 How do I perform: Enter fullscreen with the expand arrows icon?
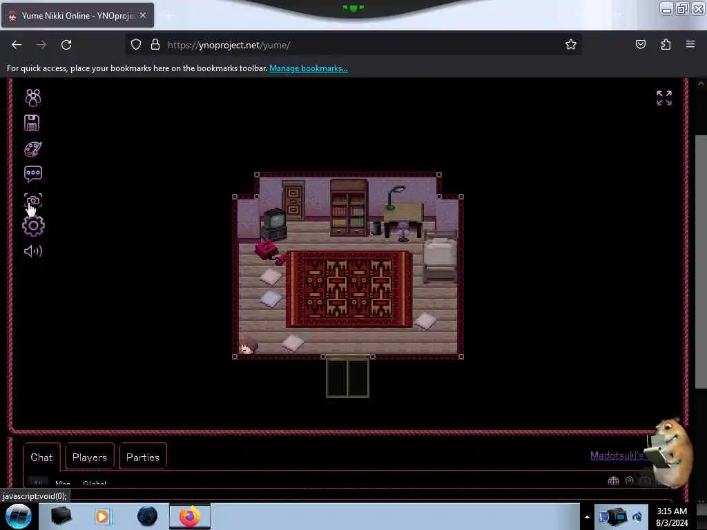click(664, 98)
